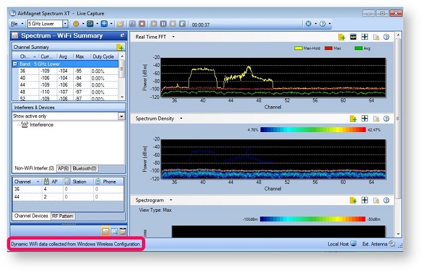423x272 pixels.
Task: Click the Local Host computer icon
Action: pyautogui.click(x=354, y=244)
